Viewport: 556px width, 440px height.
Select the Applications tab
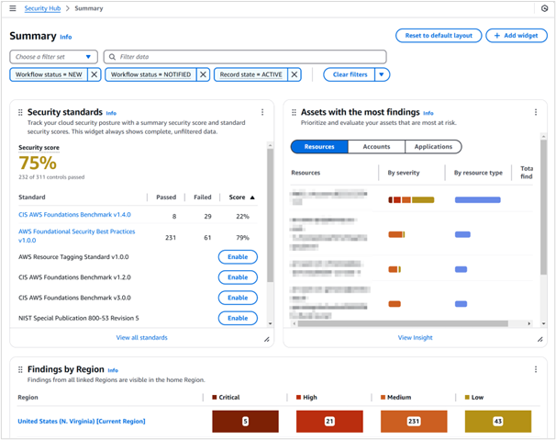[433, 147]
